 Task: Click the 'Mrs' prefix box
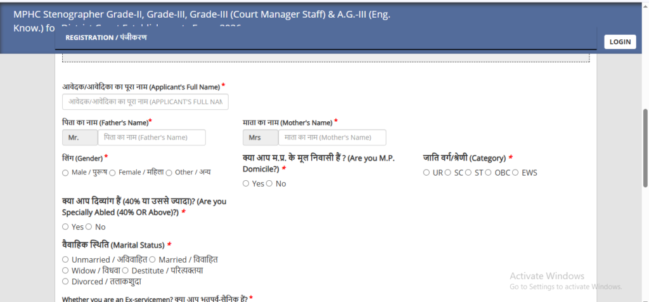pos(260,138)
